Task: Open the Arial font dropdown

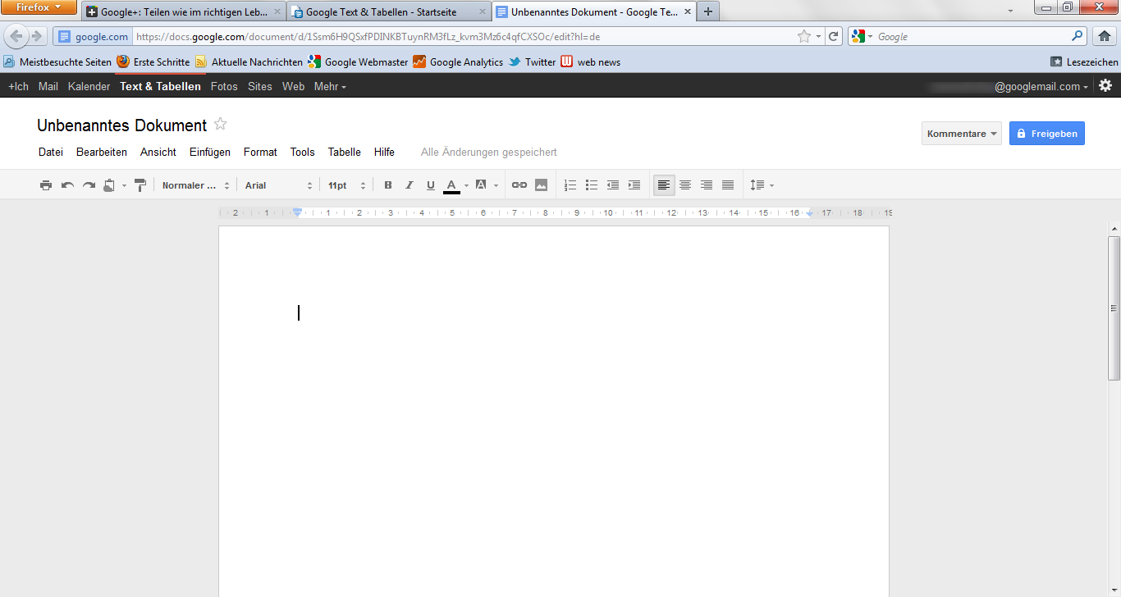Action: (x=278, y=185)
